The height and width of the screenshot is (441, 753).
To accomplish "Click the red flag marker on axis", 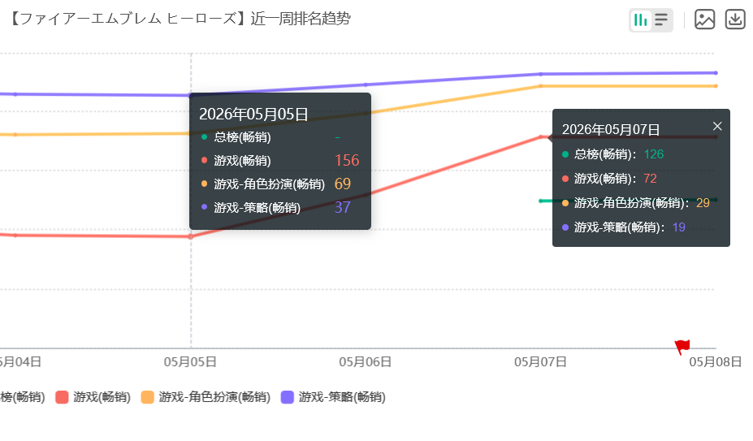I will coord(682,346).
